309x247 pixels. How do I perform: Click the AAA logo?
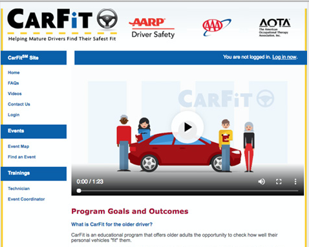point(217,27)
